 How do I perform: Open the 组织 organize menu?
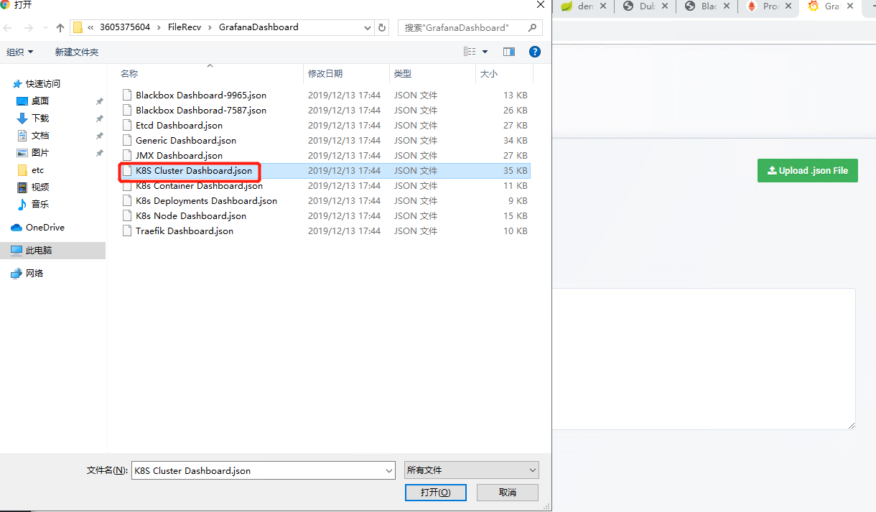[19, 52]
